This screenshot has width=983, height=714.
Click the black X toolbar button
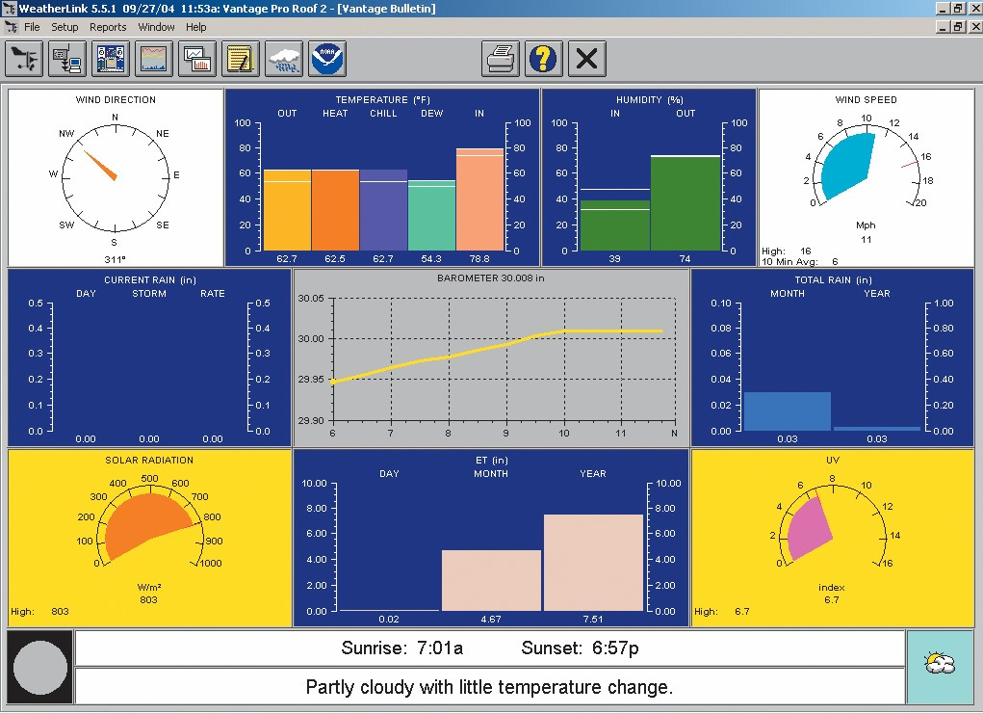586,60
